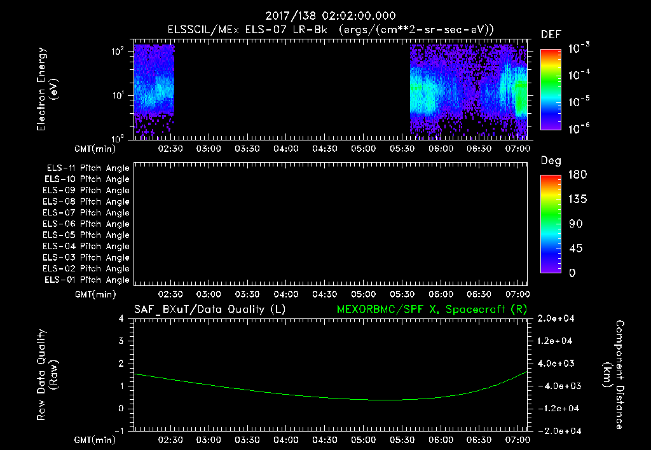Select the ELS-06 Pitch Angle row label

click(86, 224)
